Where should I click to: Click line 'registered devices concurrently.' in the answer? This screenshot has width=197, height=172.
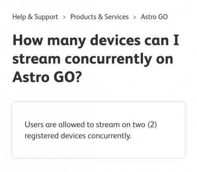(78, 136)
